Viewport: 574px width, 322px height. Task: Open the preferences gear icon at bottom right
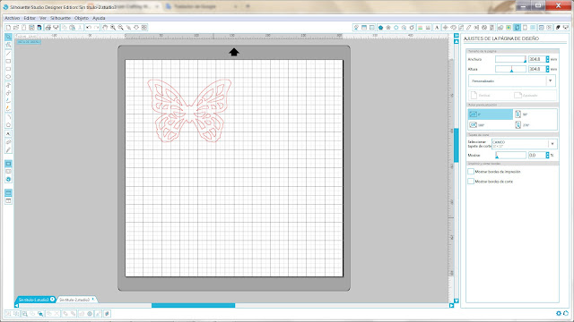[558, 313]
